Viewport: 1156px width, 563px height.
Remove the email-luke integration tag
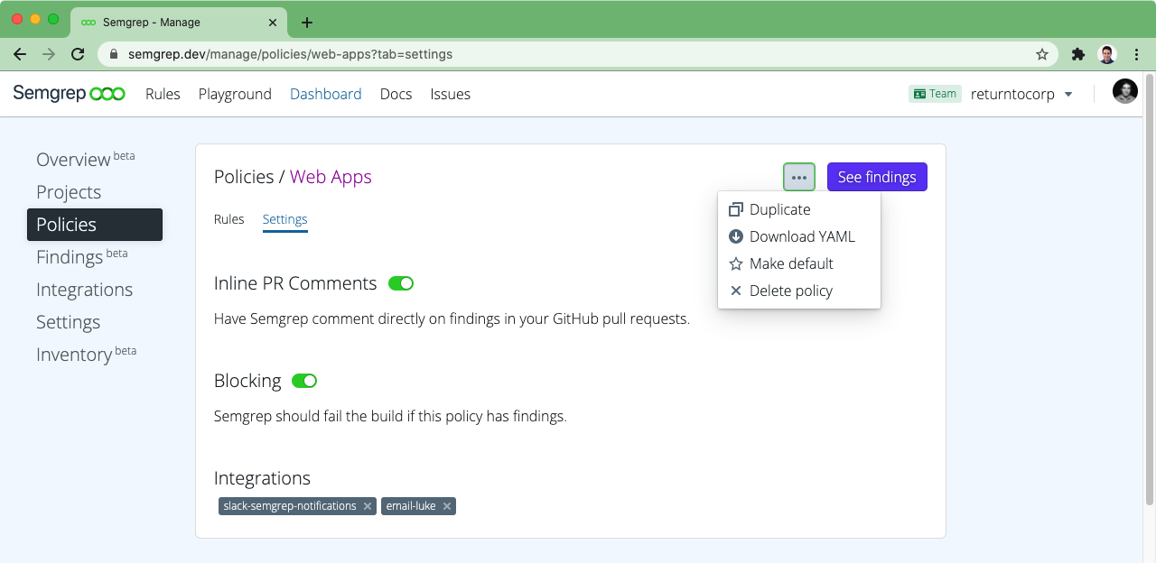[x=446, y=506]
